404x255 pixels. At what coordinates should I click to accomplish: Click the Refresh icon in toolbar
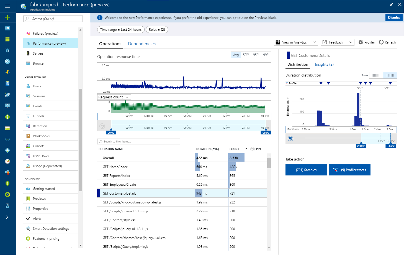[x=381, y=42]
